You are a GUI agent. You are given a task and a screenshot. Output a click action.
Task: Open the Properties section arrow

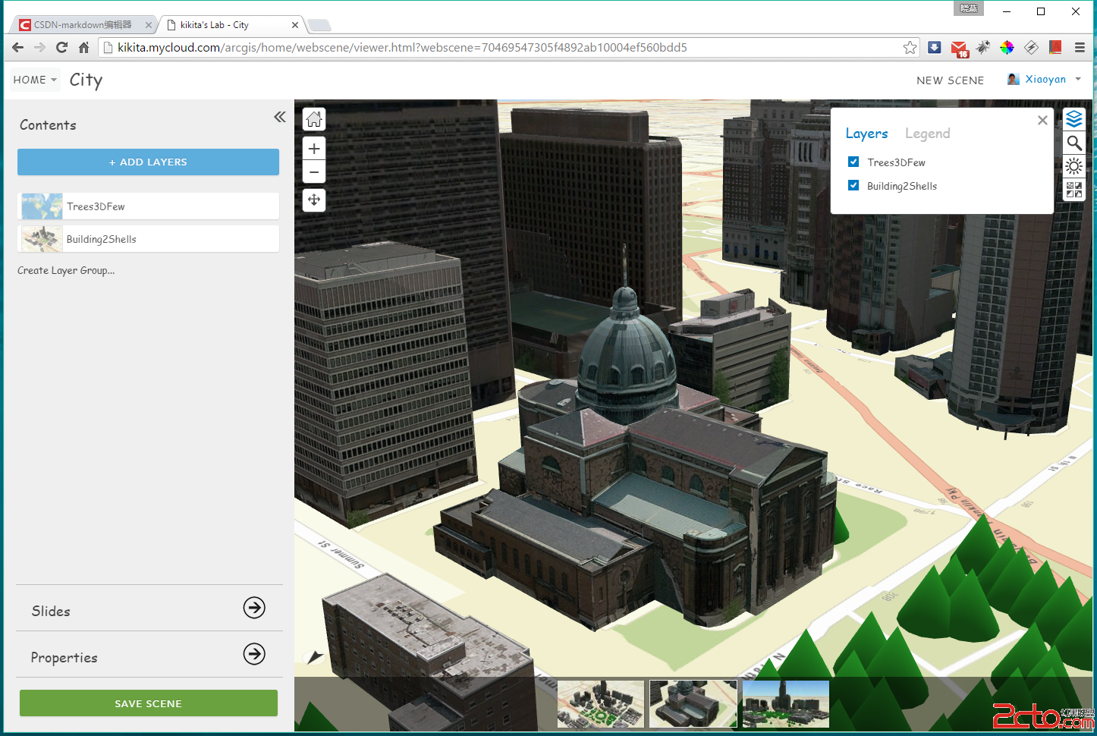coord(254,653)
